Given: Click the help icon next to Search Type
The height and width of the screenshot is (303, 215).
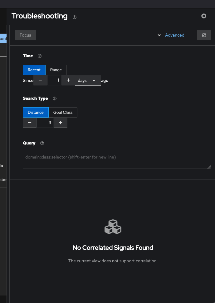Looking at the screenshot, I should tap(55, 98).
